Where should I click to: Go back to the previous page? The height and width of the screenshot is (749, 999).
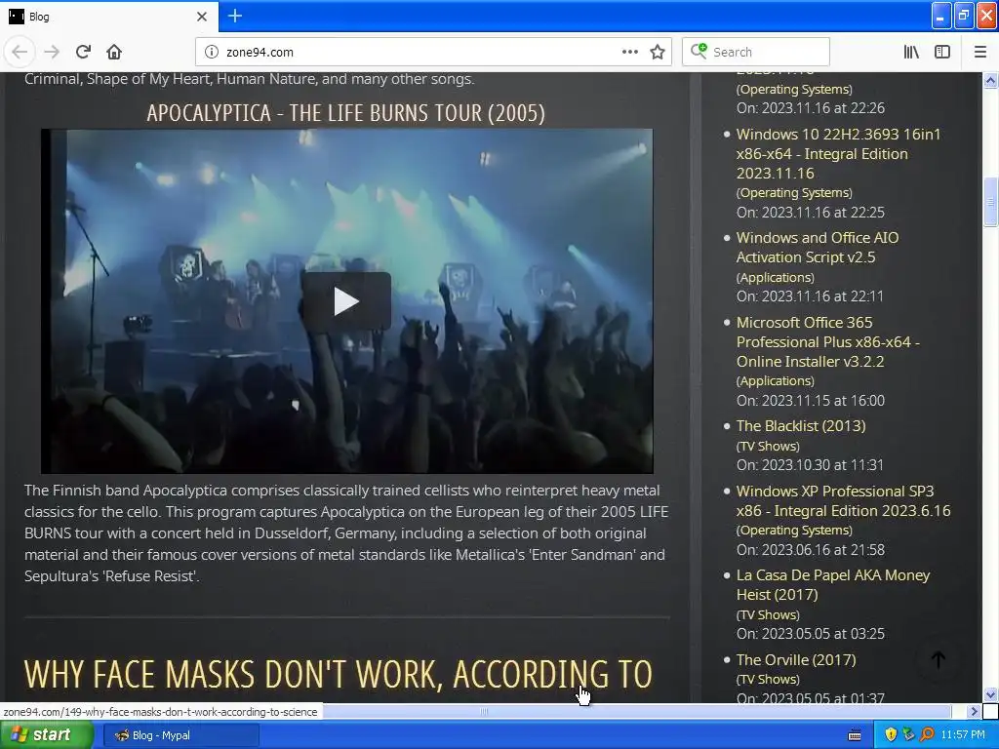click(x=20, y=52)
